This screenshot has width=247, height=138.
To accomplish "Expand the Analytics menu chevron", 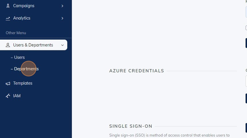I will [x=62, y=18].
